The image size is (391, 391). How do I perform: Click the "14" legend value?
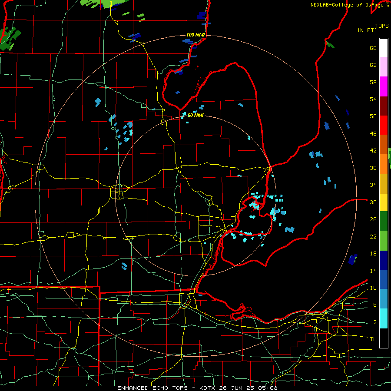click(x=373, y=271)
